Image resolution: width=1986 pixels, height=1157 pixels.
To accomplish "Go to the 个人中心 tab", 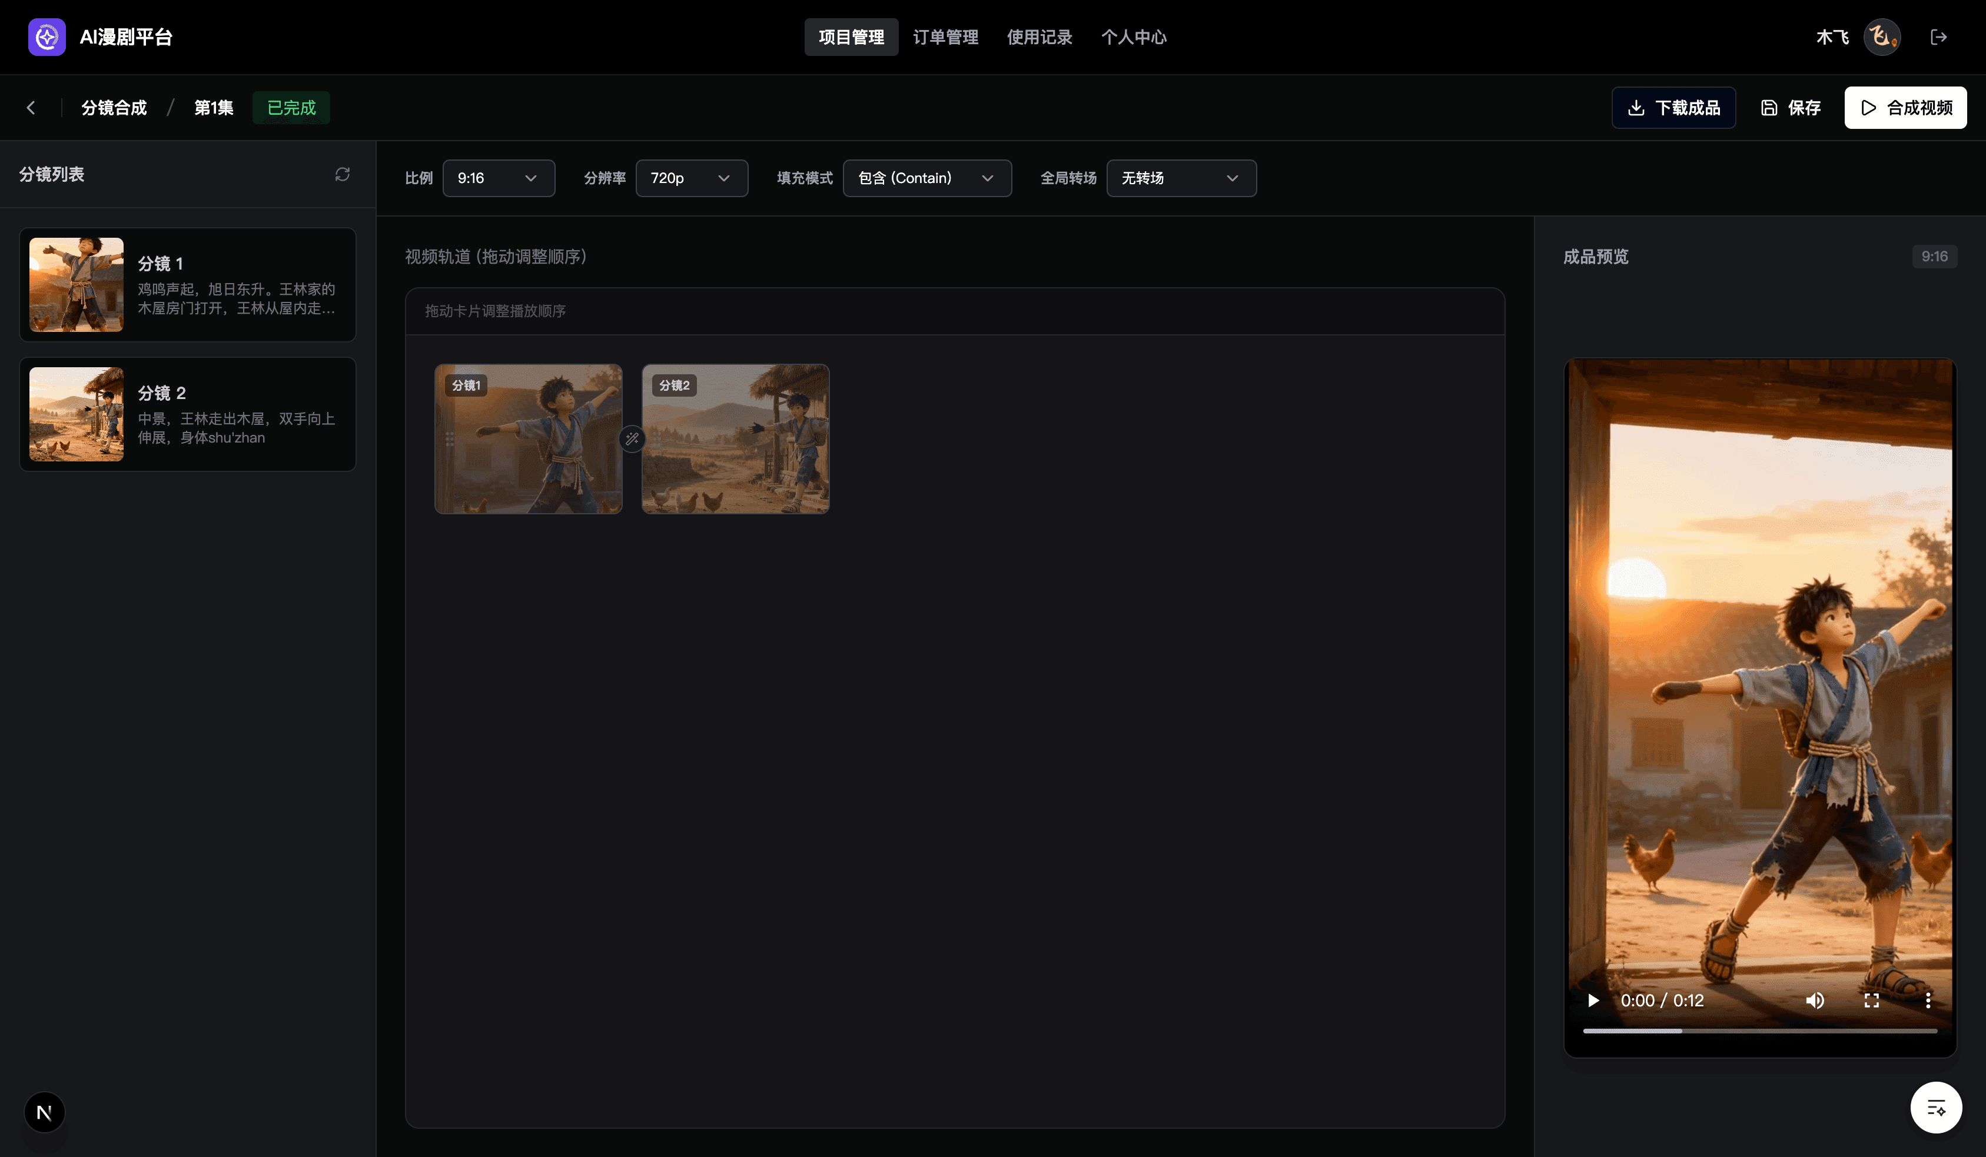I will (1133, 37).
